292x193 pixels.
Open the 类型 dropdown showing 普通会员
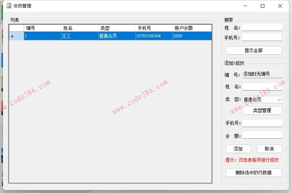(262, 99)
